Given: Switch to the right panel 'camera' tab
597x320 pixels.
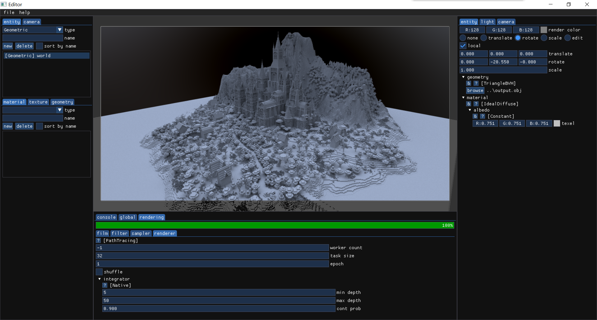Looking at the screenshot, I should click(x=506, y=22).
